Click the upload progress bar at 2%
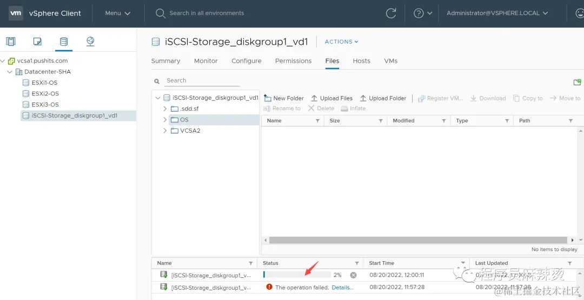The height and width of the screenshot is (300, 584). [297, 275]
